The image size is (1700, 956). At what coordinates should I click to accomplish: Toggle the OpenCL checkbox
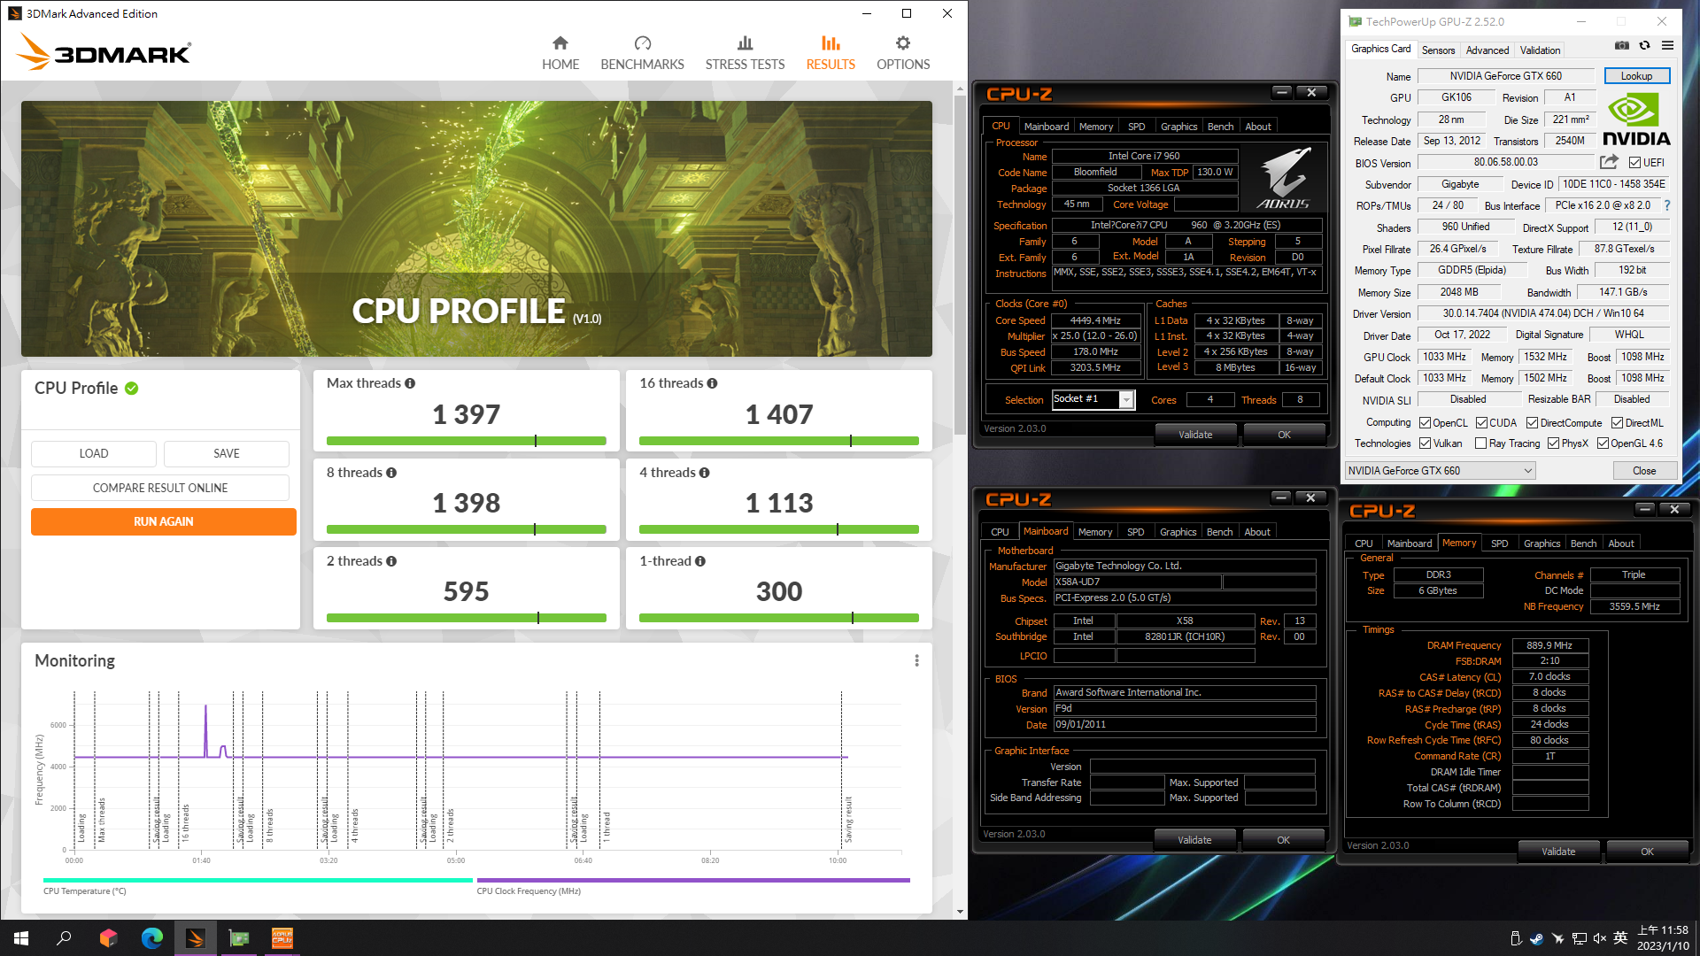pyautogui.click(x=1425, y=423)
